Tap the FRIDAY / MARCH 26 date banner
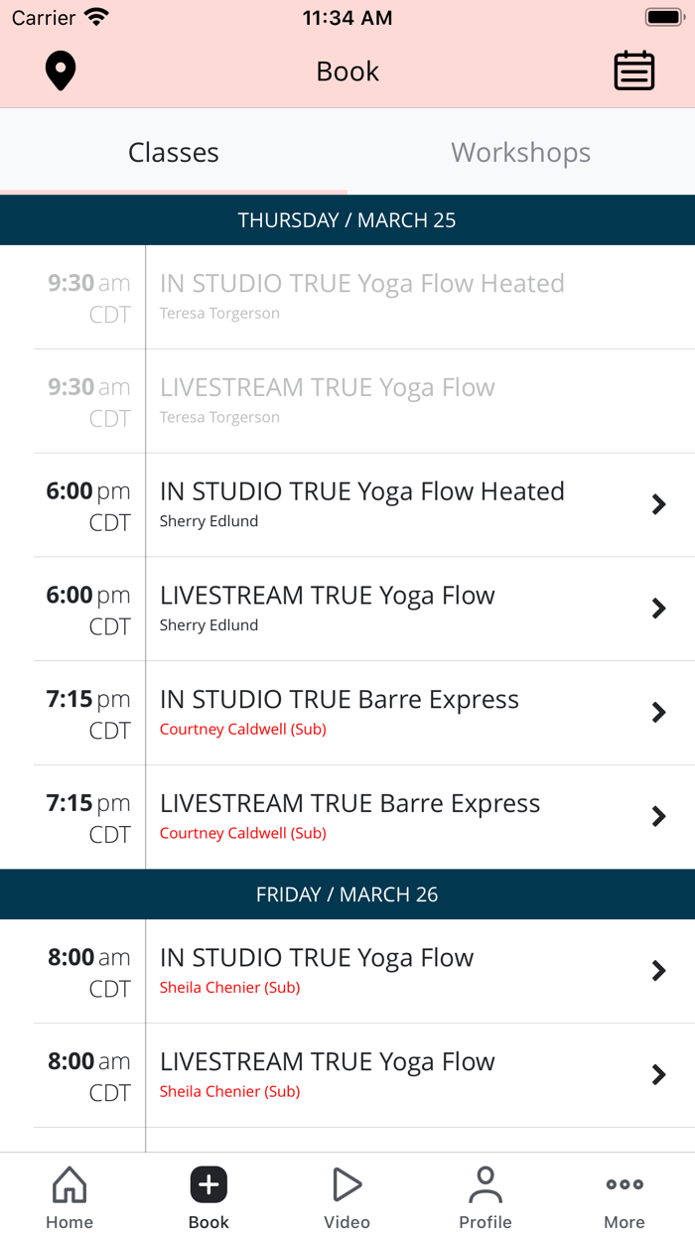Image resolution: width=695 pixels, height=1235 pixels. click(x=347, y=893)
